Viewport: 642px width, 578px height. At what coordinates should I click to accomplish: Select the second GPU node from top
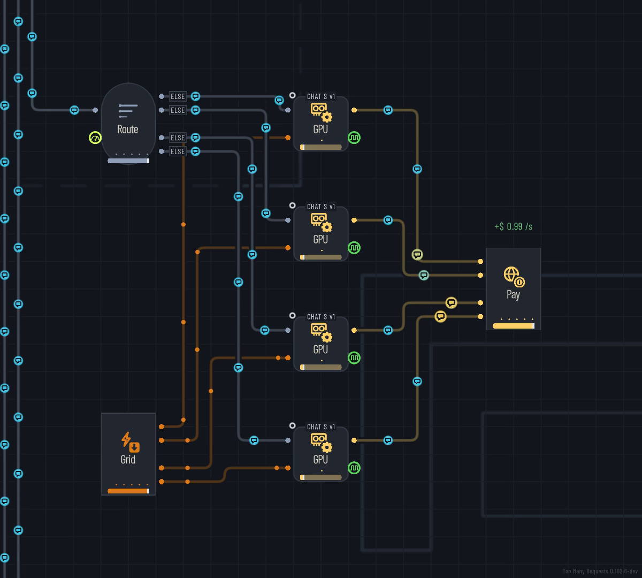tap(321, 223)
